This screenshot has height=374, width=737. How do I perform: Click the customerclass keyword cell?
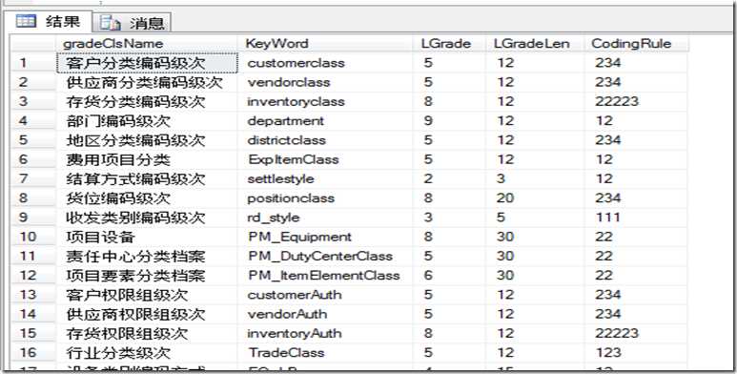[x=325, y=63]
